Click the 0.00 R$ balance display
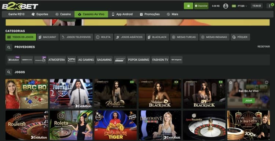Viewport: 275px width, 141px height. [x=216, y=6]
